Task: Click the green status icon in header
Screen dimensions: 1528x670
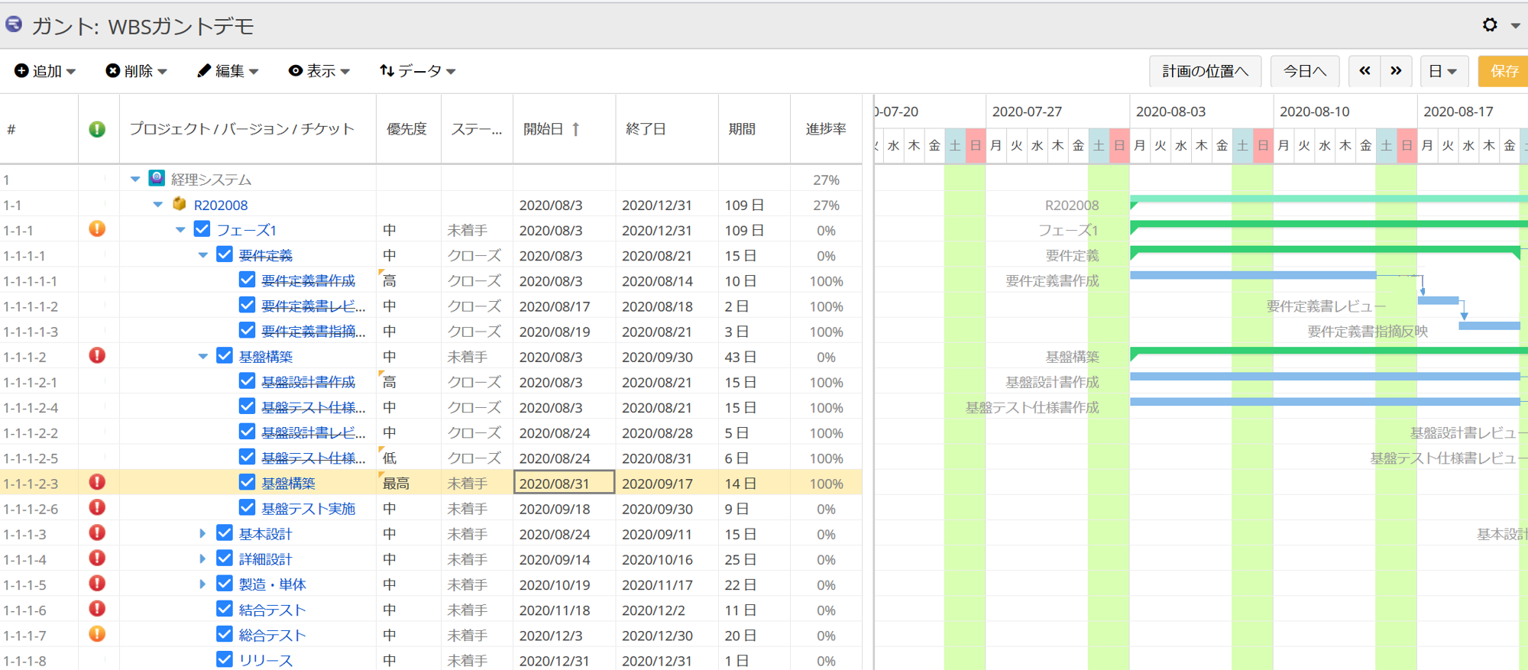Action: click(x=97, y=129)
